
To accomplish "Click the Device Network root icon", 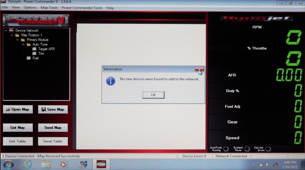I will 12,30.
